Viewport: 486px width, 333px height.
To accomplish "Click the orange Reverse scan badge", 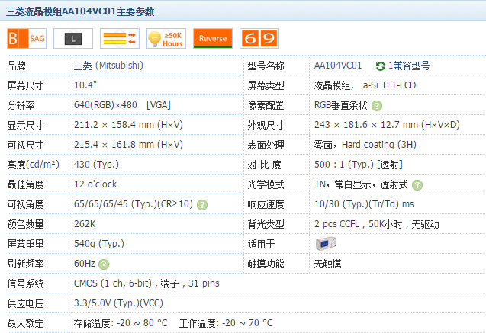I will click(213, 38).
